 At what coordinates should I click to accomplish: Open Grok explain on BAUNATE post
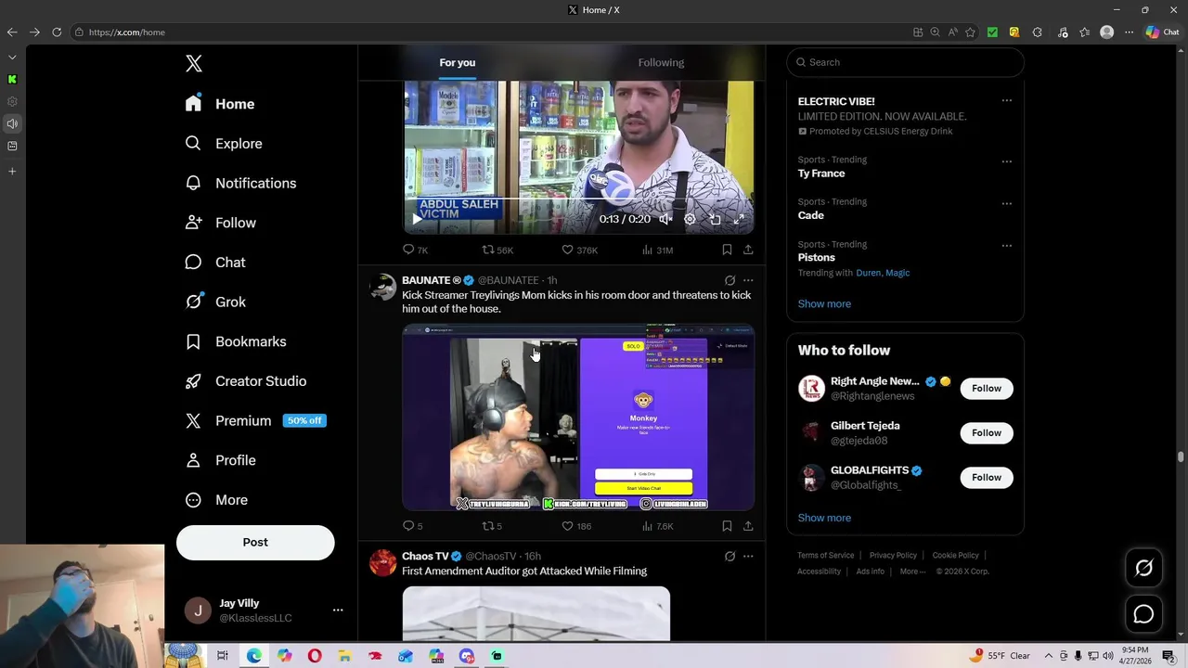(x=730, y=280)
